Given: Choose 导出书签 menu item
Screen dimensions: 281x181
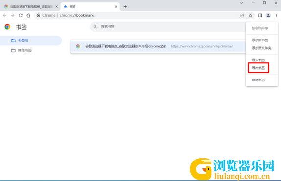Looking at the screenshot, I should pyautogui.click(x=261, y=68).
